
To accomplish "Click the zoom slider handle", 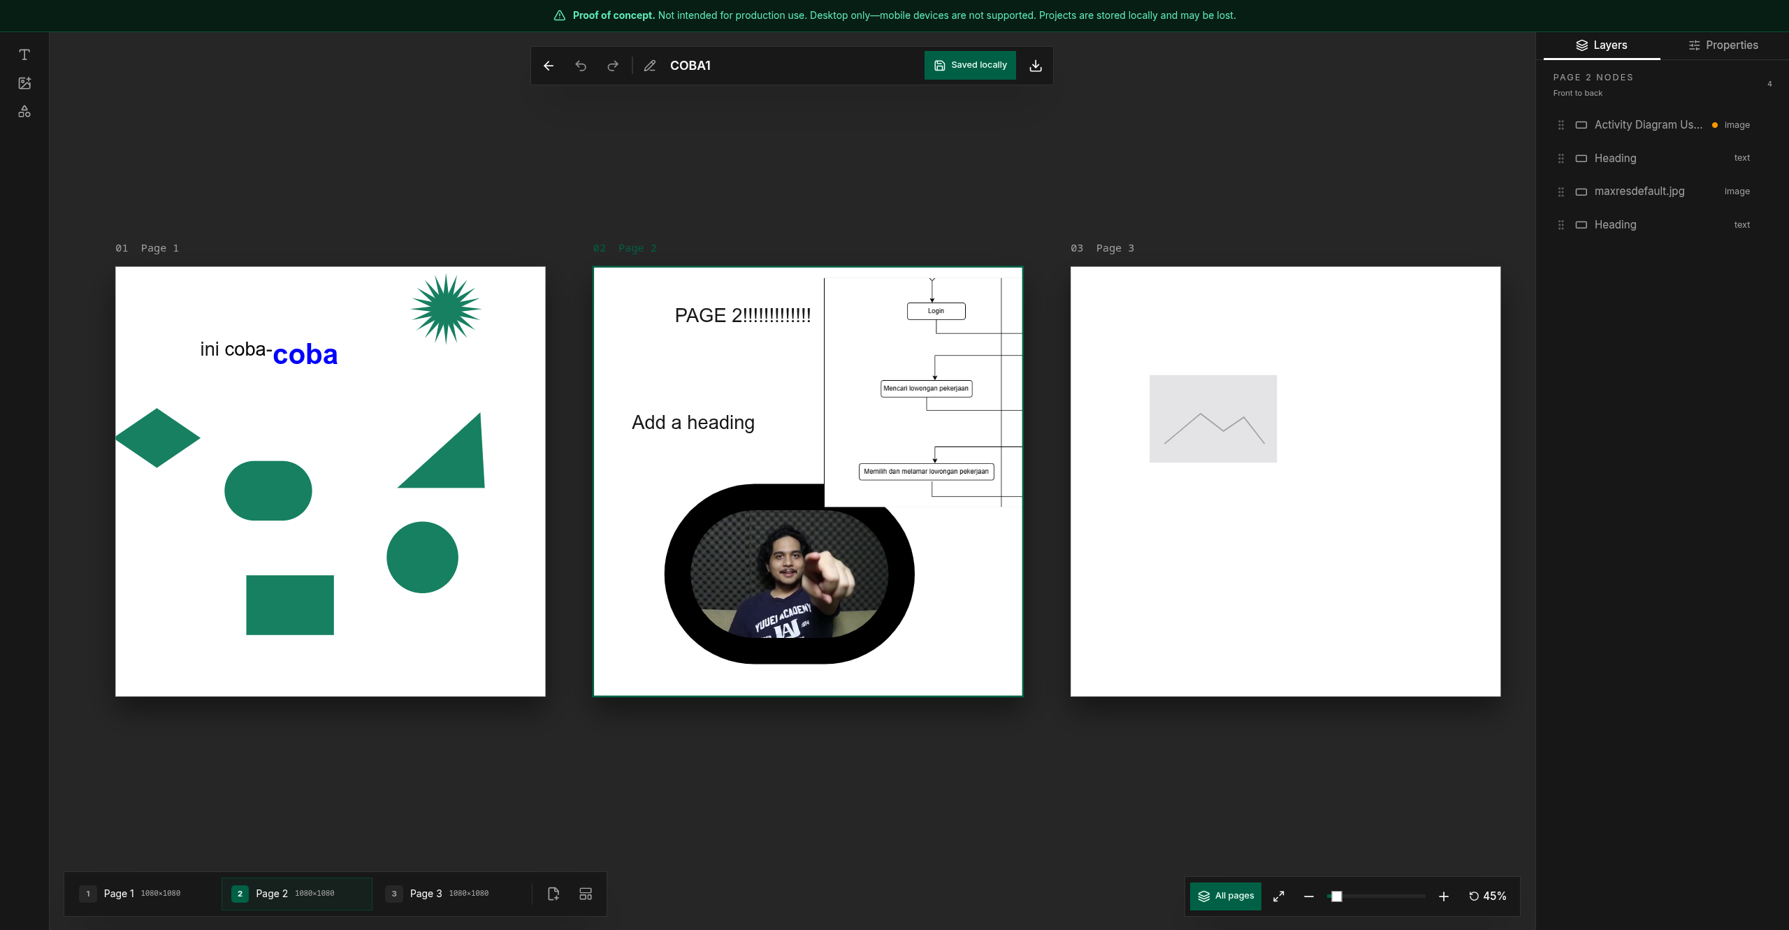I will tap(1336, 896).
